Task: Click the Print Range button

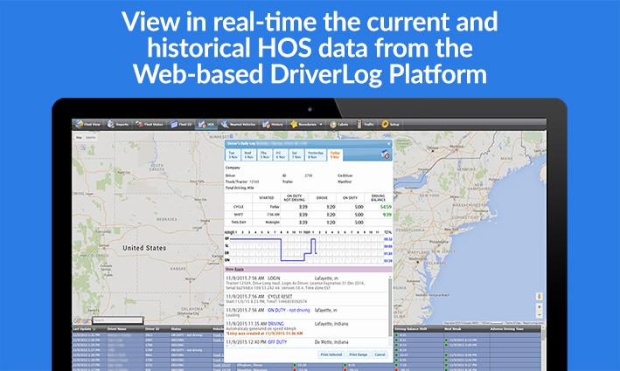Action: point(359,354)
